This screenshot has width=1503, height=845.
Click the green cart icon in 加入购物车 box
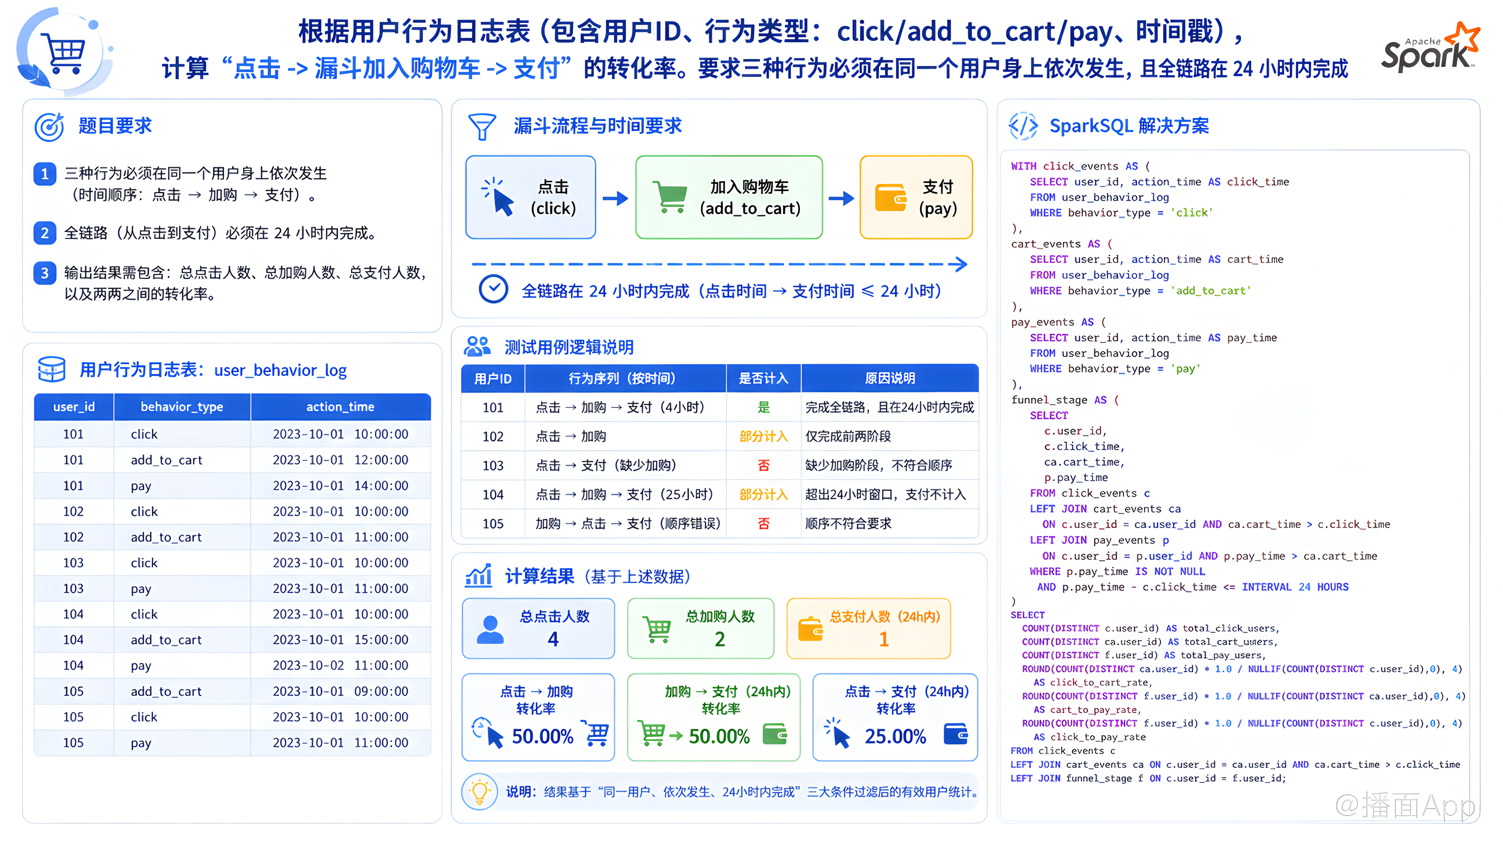(x=670, y=197)
